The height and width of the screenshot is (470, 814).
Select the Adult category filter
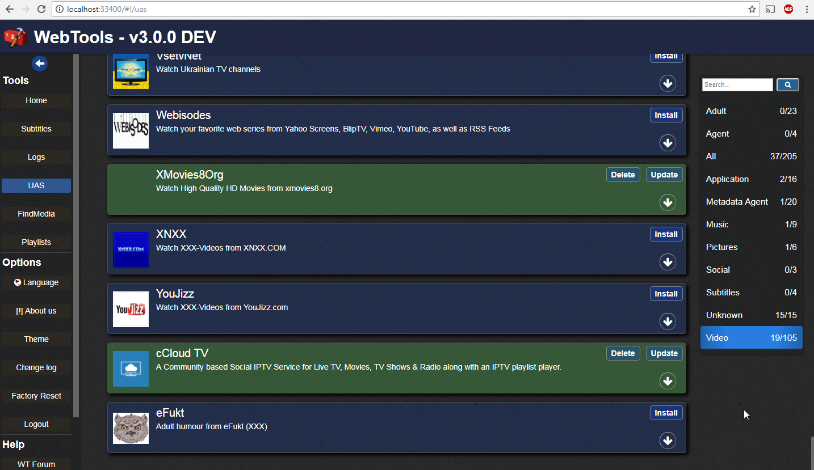tap(751, 111)
